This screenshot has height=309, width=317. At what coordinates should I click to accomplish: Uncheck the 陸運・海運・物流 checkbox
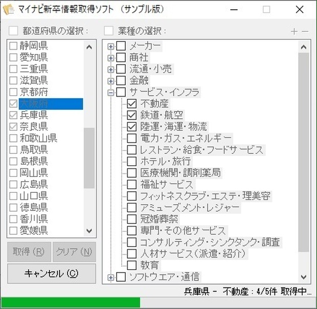tap(131, 127)
